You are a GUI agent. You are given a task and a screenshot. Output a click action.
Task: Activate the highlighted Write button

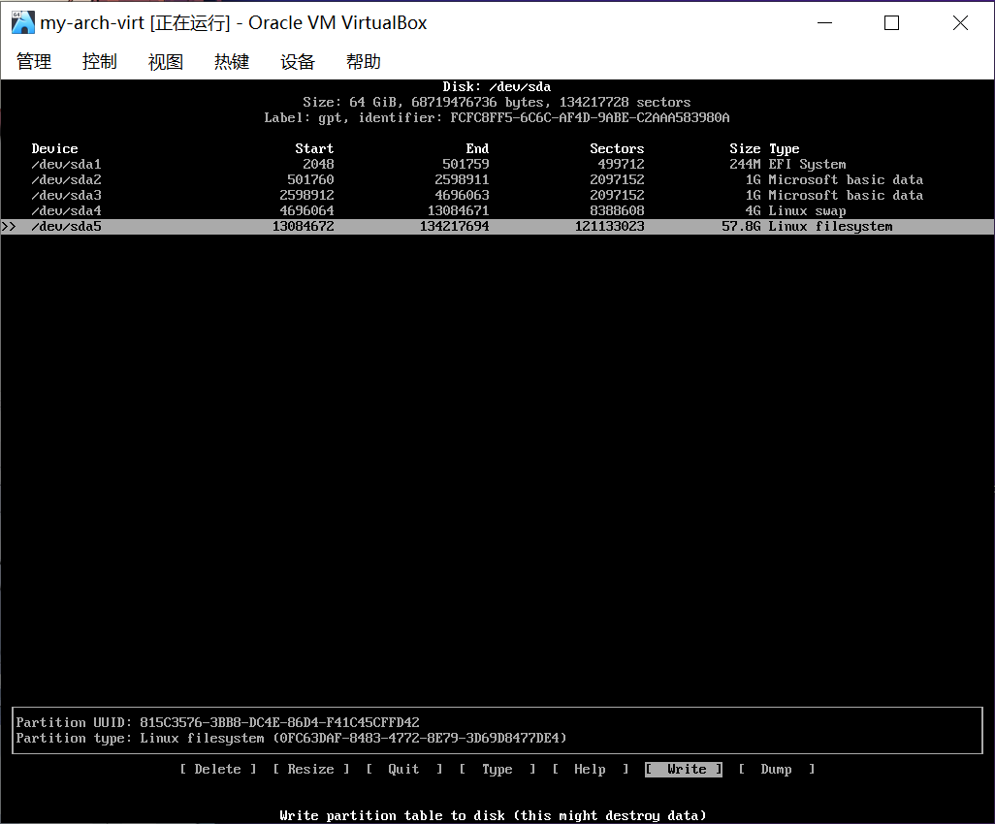coord(686,770)
